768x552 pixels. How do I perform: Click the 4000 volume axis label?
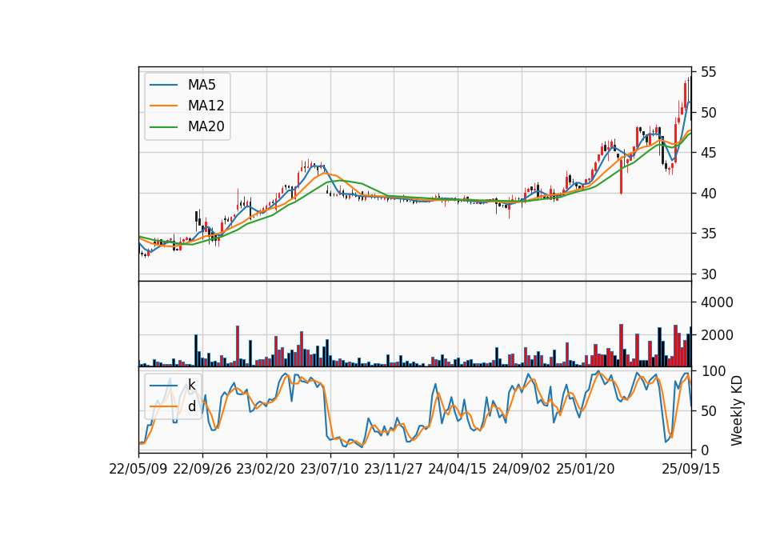[717, 302]
